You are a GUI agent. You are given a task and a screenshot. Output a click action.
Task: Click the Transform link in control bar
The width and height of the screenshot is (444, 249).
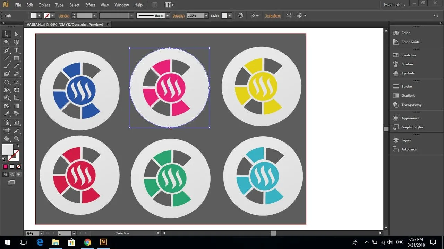273,16
